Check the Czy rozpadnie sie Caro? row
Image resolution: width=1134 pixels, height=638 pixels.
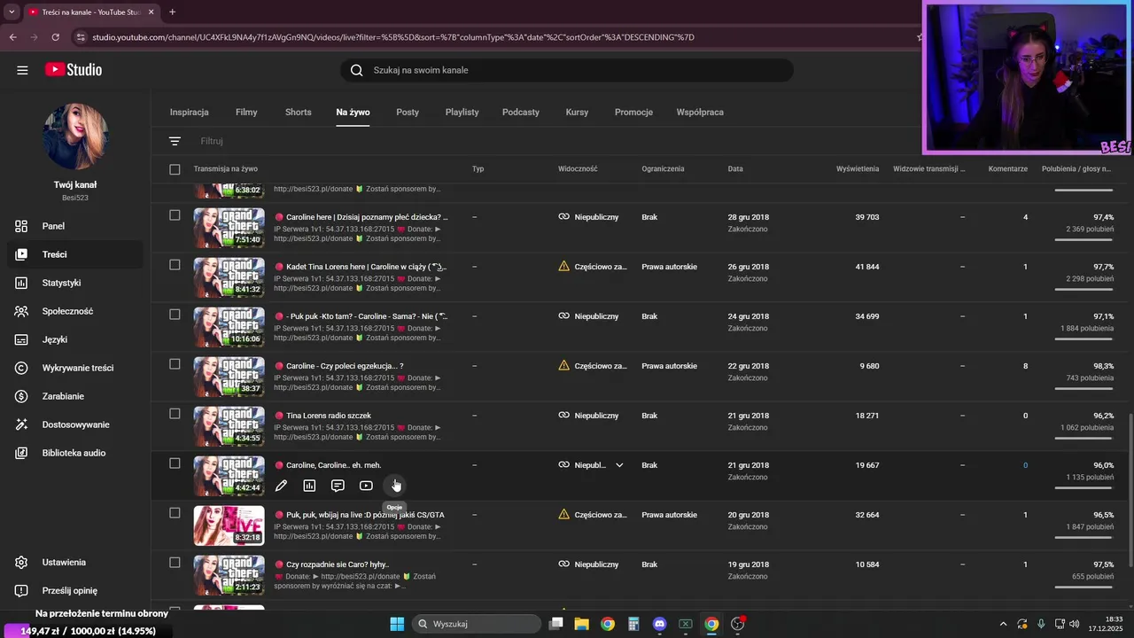coord(175,563)
